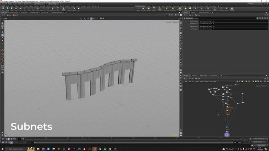Click the play forward button on the timeline
Screen dimensions: 269x151
11,139
